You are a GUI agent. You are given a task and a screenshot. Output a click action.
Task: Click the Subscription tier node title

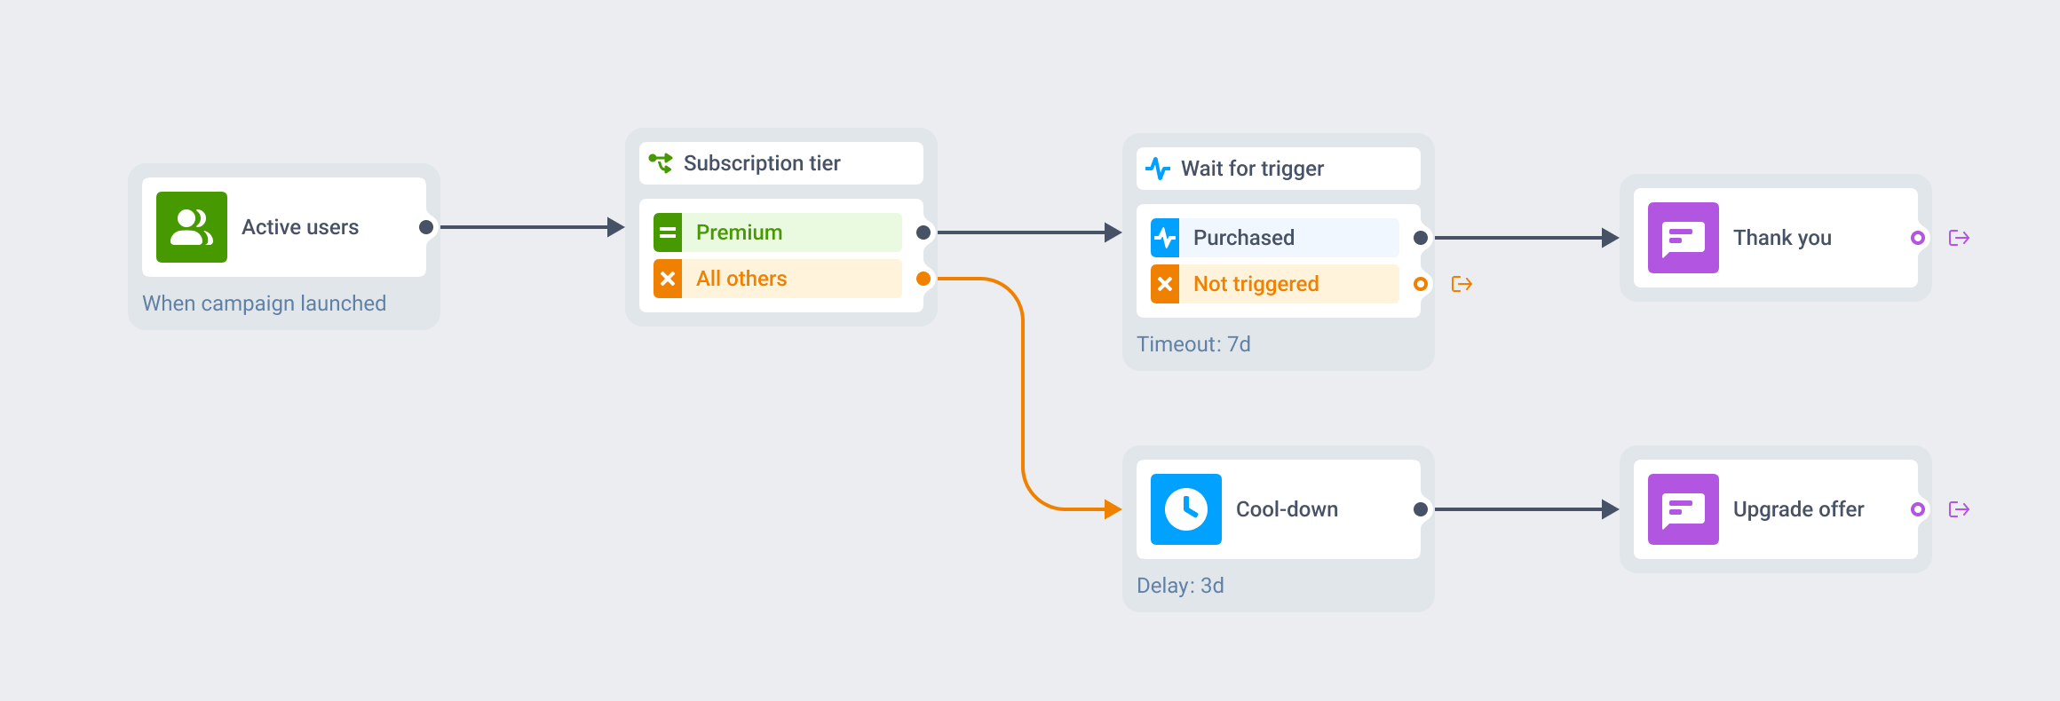(762, 163)
